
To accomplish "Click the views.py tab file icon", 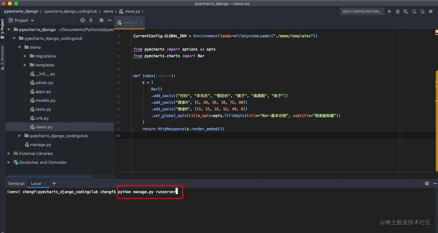I will pyautogui.click(x=119, y=23).
